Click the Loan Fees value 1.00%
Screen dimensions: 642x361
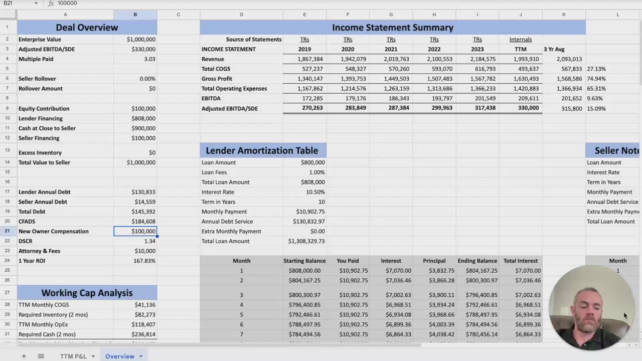tap(304, 172)
